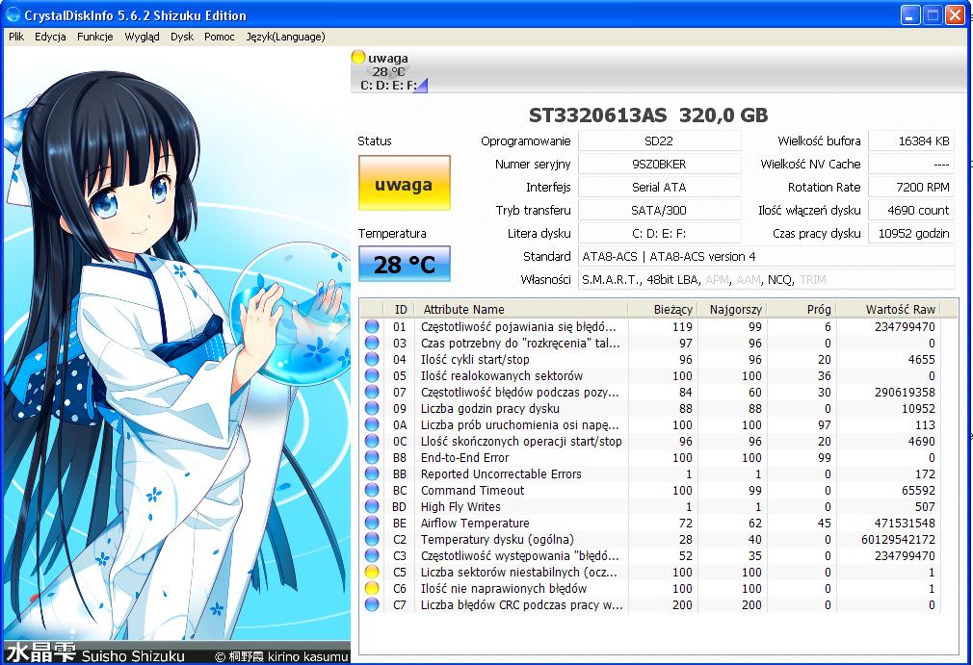This screenshot has height=665, width=973.
Task: Open the Język(Language) menu
Action: point(285,37)
